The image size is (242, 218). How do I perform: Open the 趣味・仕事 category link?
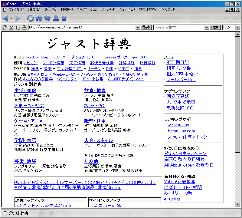pos(95,121)
